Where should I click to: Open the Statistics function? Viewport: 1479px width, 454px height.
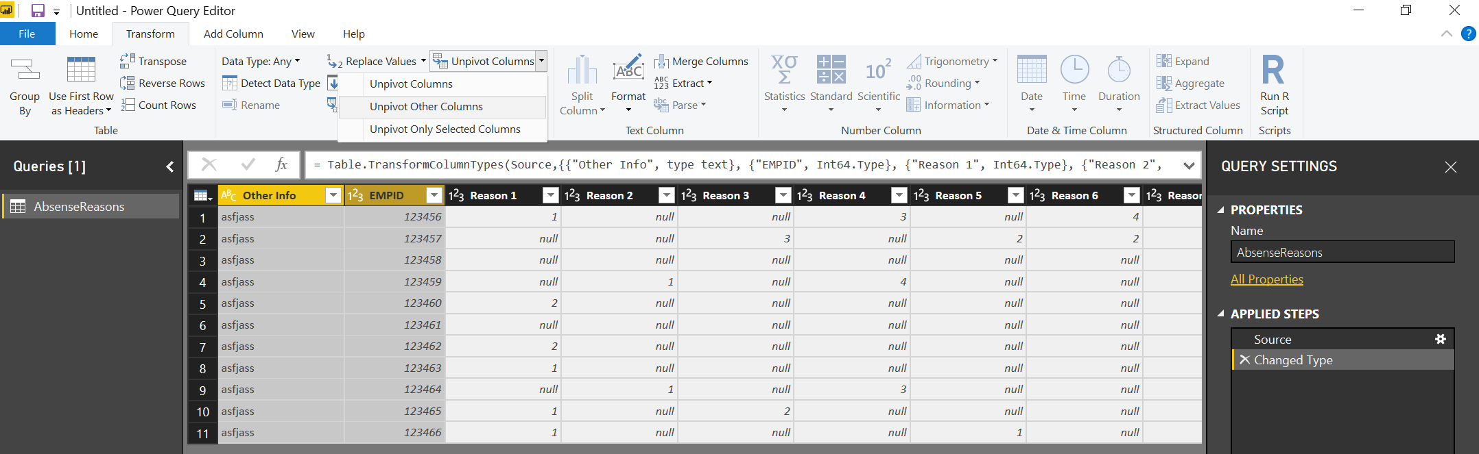coord(784,84)
